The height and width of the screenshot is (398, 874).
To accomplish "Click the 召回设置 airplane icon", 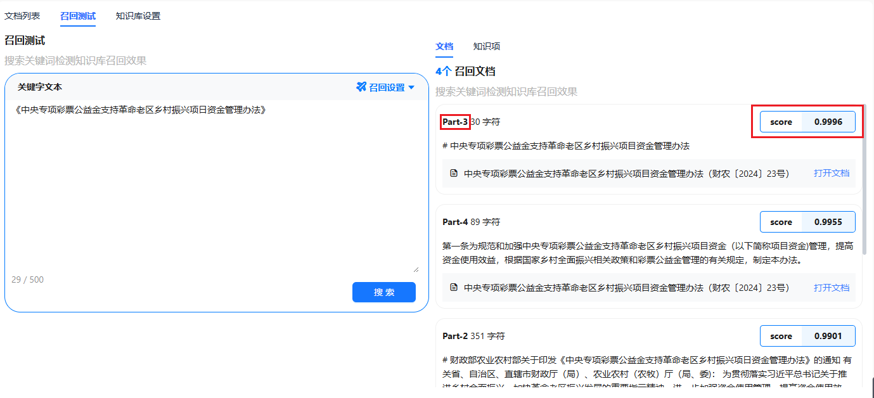I will coord(361,87).
